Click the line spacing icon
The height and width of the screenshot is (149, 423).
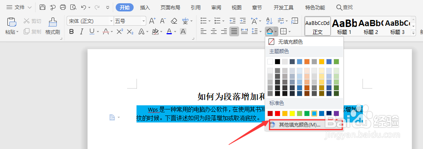(255, 32)
